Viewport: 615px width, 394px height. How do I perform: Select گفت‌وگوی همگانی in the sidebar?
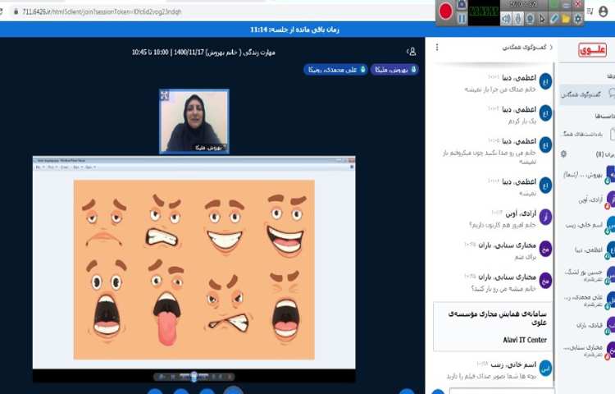coord(588,94)
